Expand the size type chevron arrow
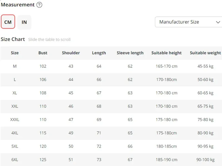This screenshot has width=222, height=166. (217, 22)
